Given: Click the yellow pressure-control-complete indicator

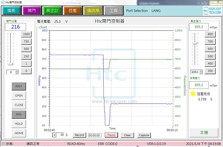Looking at the screenshot, I should (x=193, y=94).
